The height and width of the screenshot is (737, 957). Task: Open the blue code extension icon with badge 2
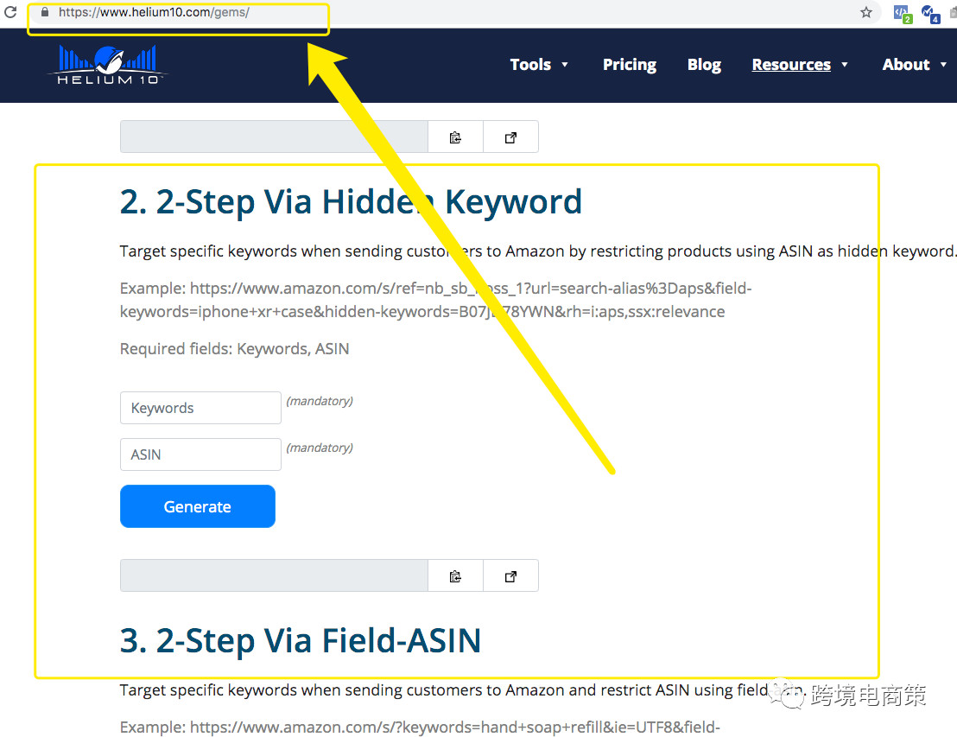pyautogui.click(x=902, y=14)
